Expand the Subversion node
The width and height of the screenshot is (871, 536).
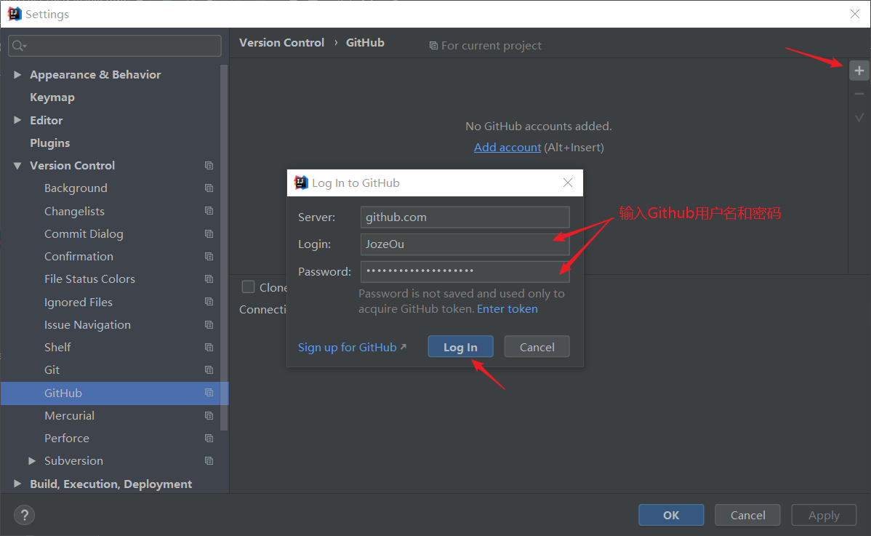coord(32,460)
